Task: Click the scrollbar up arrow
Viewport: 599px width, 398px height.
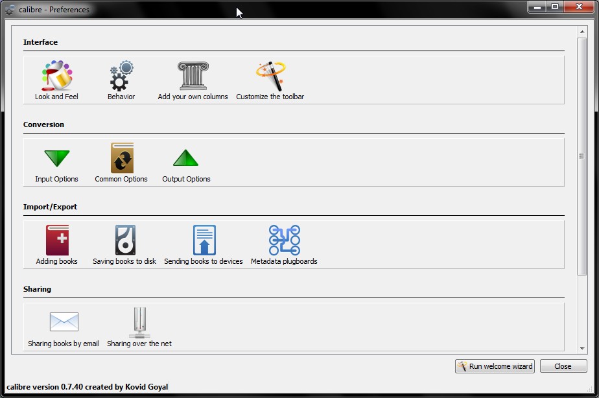Action: pos(581,32)
